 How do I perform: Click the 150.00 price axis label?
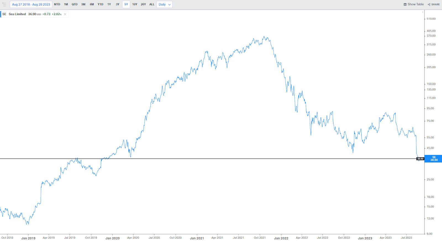point(431,84)
